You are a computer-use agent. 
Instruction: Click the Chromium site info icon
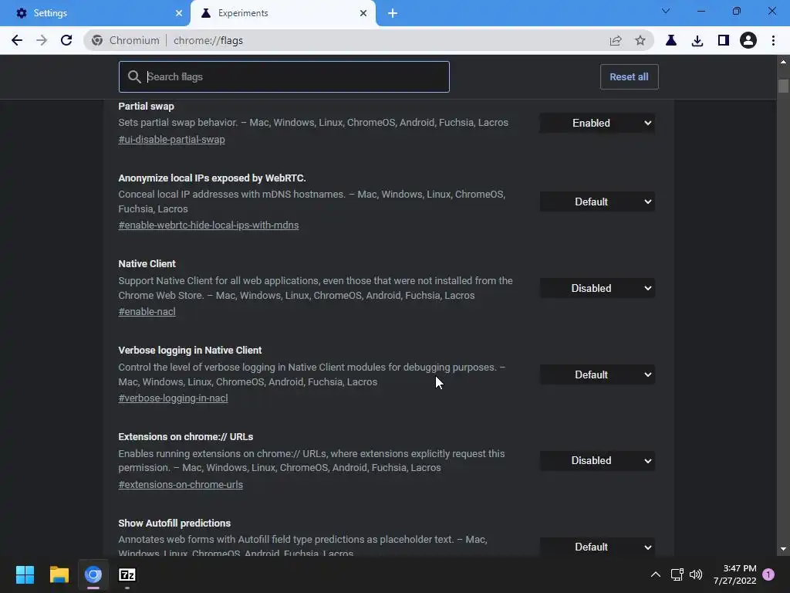pos(97,40)
